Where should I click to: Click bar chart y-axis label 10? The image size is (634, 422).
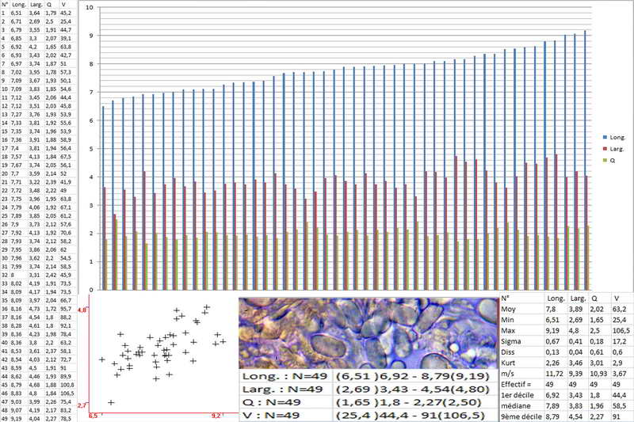[90, 7]
